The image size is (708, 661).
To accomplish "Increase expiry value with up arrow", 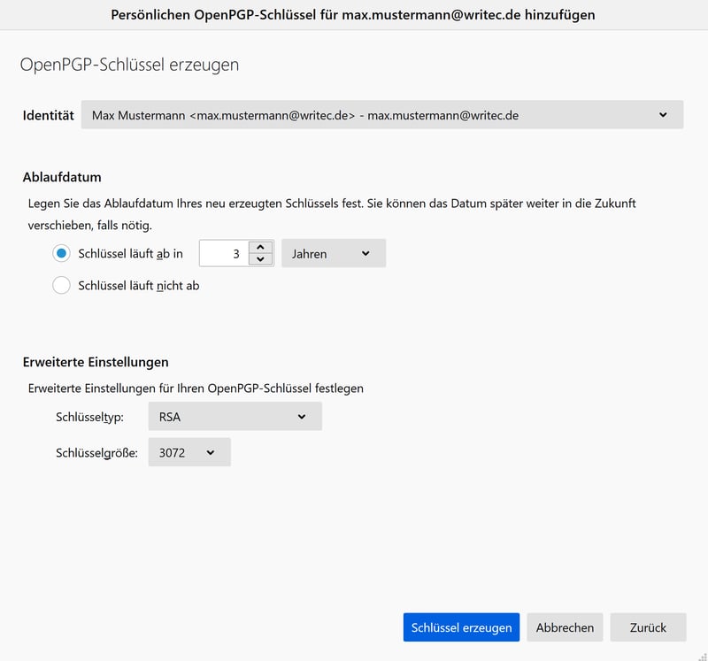I will click(x=259, y=248).
